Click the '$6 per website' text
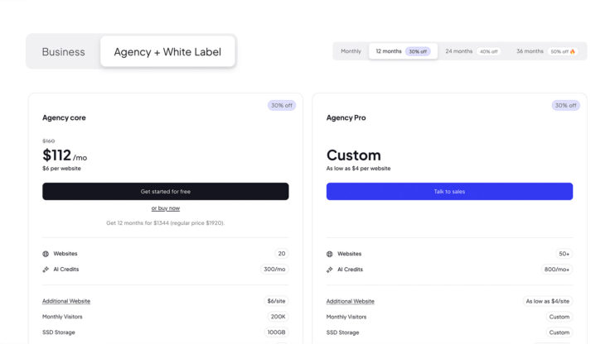Screen dimensions: 615x344 [x=61, y=169]
